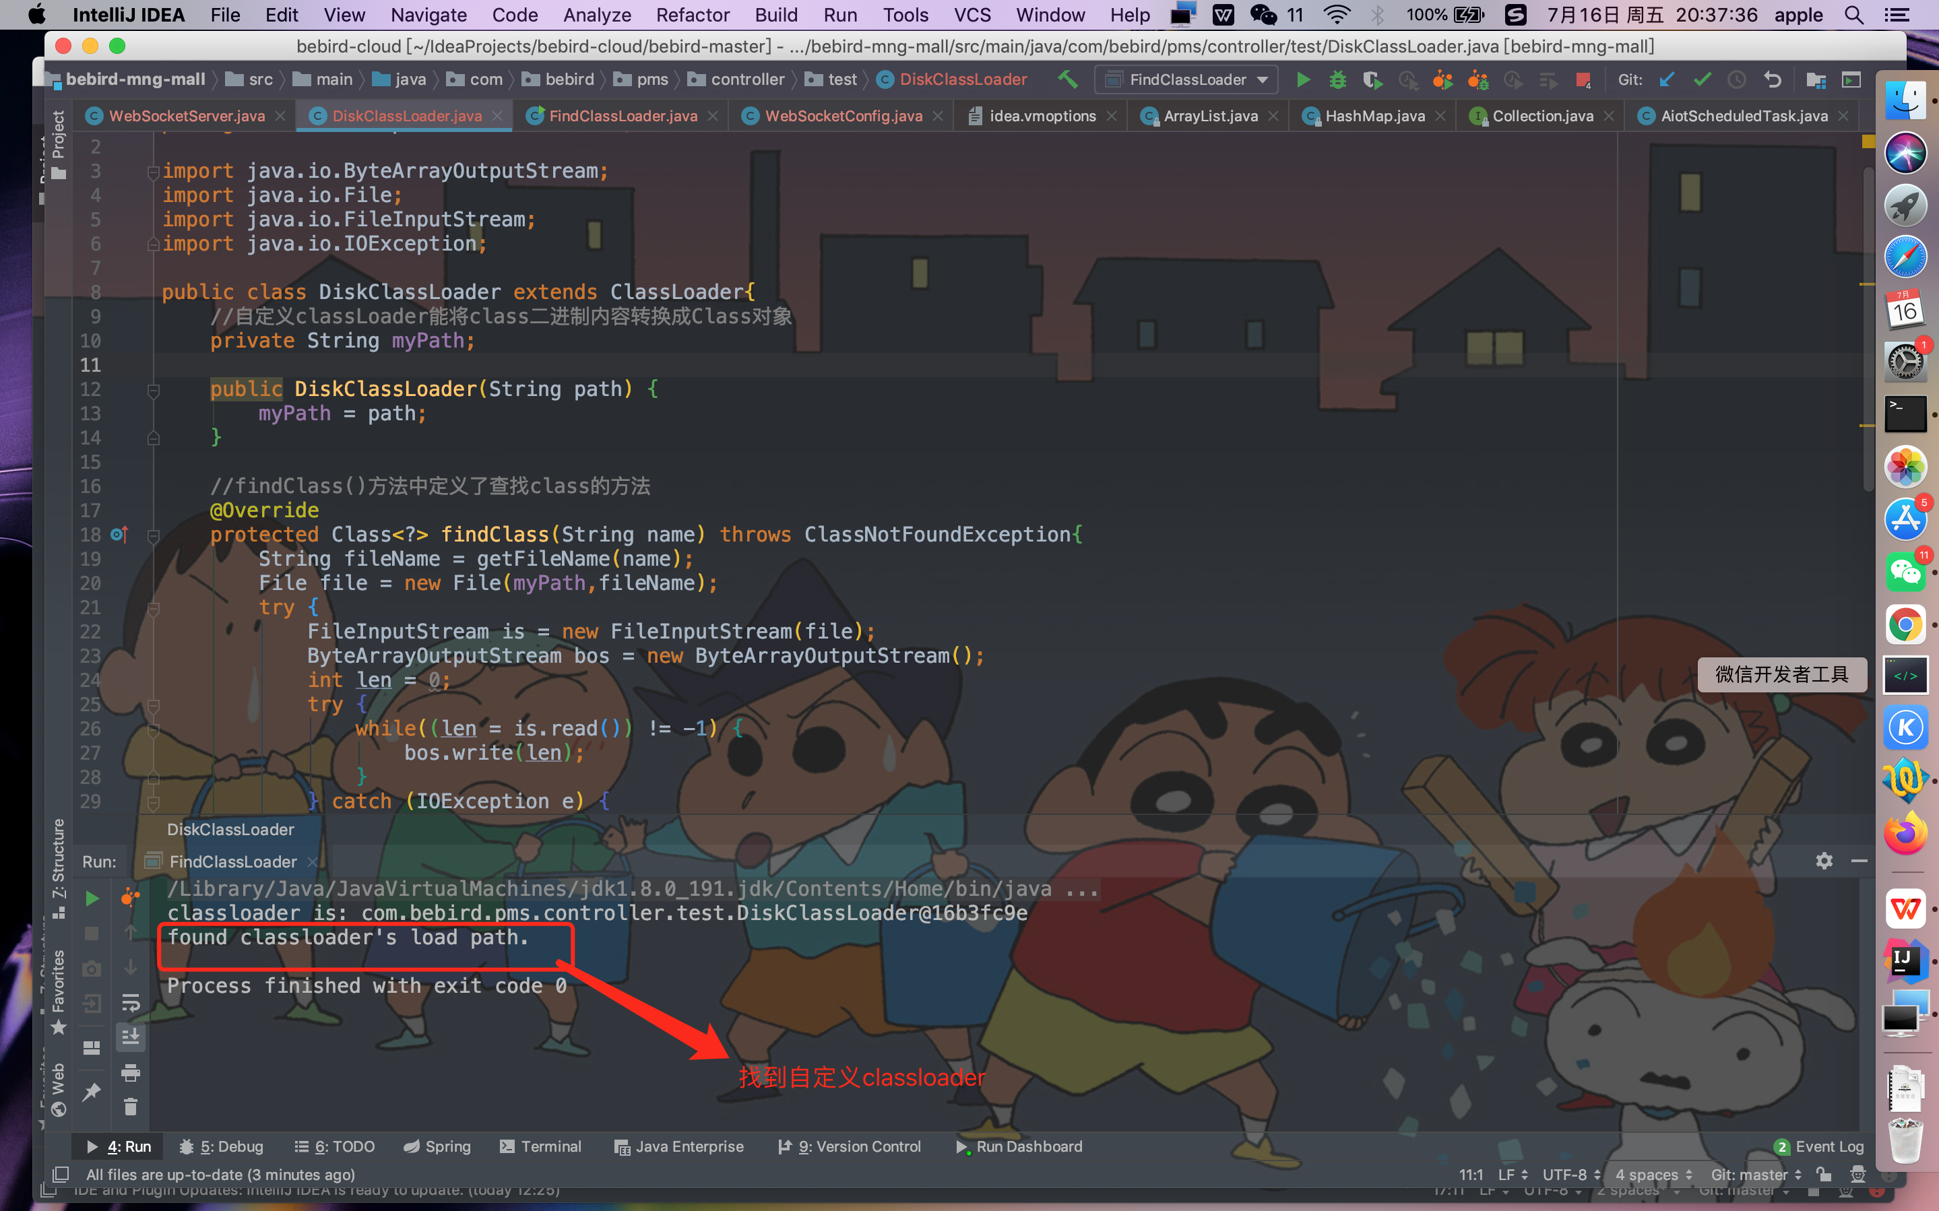
Task: Open Google Chrome from the Dock
Action: pos(1905,625)
